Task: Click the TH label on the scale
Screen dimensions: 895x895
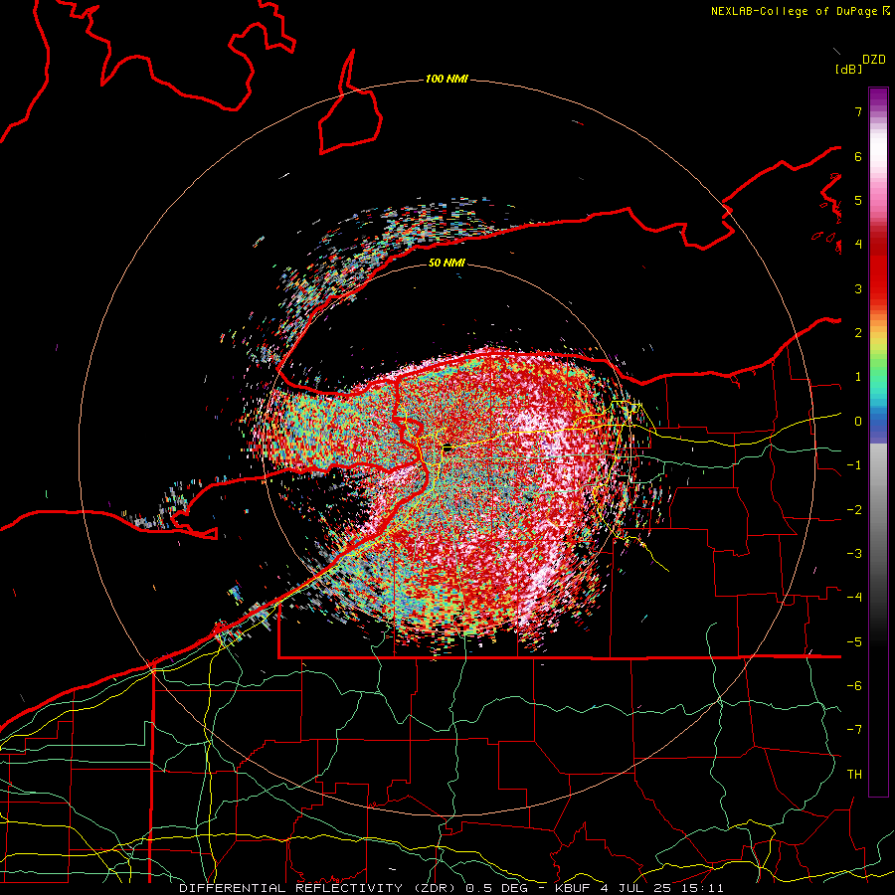Action: pyautogui.click(x=854, y=775)
